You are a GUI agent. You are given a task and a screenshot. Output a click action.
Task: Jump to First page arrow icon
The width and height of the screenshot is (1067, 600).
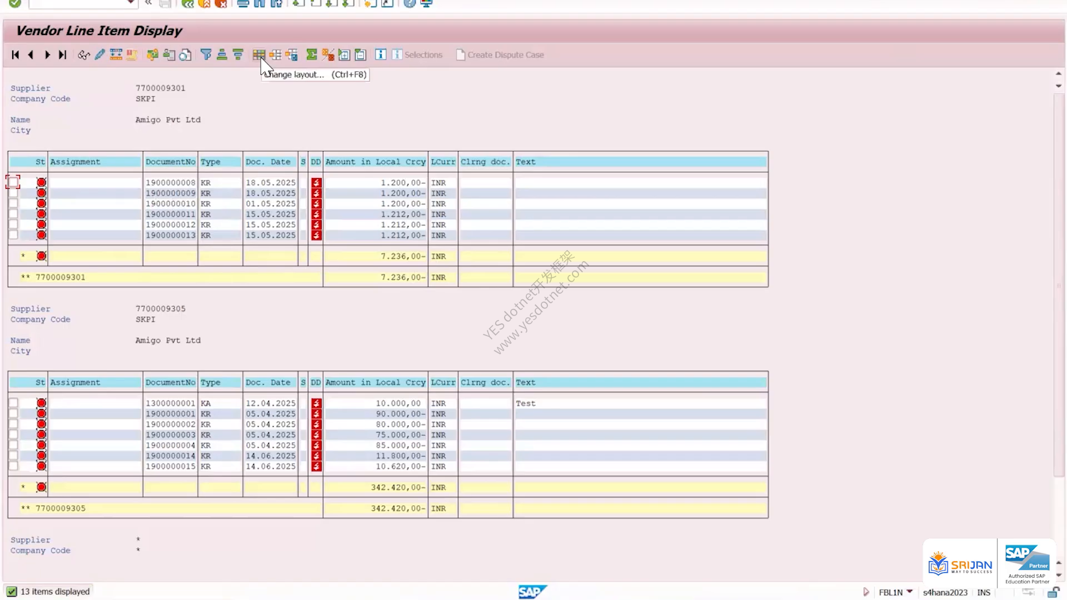[16, 54]
